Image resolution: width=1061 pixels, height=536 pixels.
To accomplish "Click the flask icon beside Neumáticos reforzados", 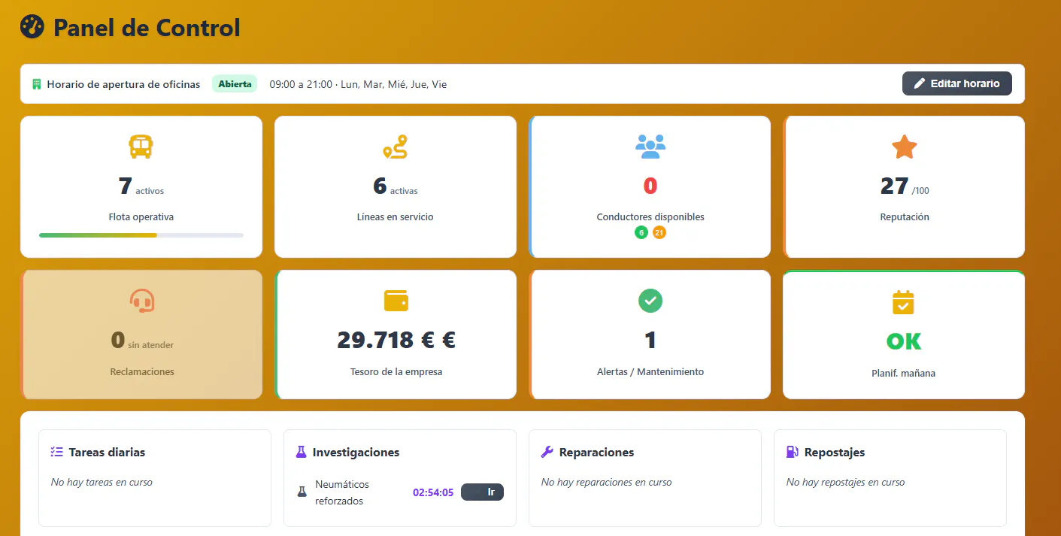I will [x=302, y=492].
